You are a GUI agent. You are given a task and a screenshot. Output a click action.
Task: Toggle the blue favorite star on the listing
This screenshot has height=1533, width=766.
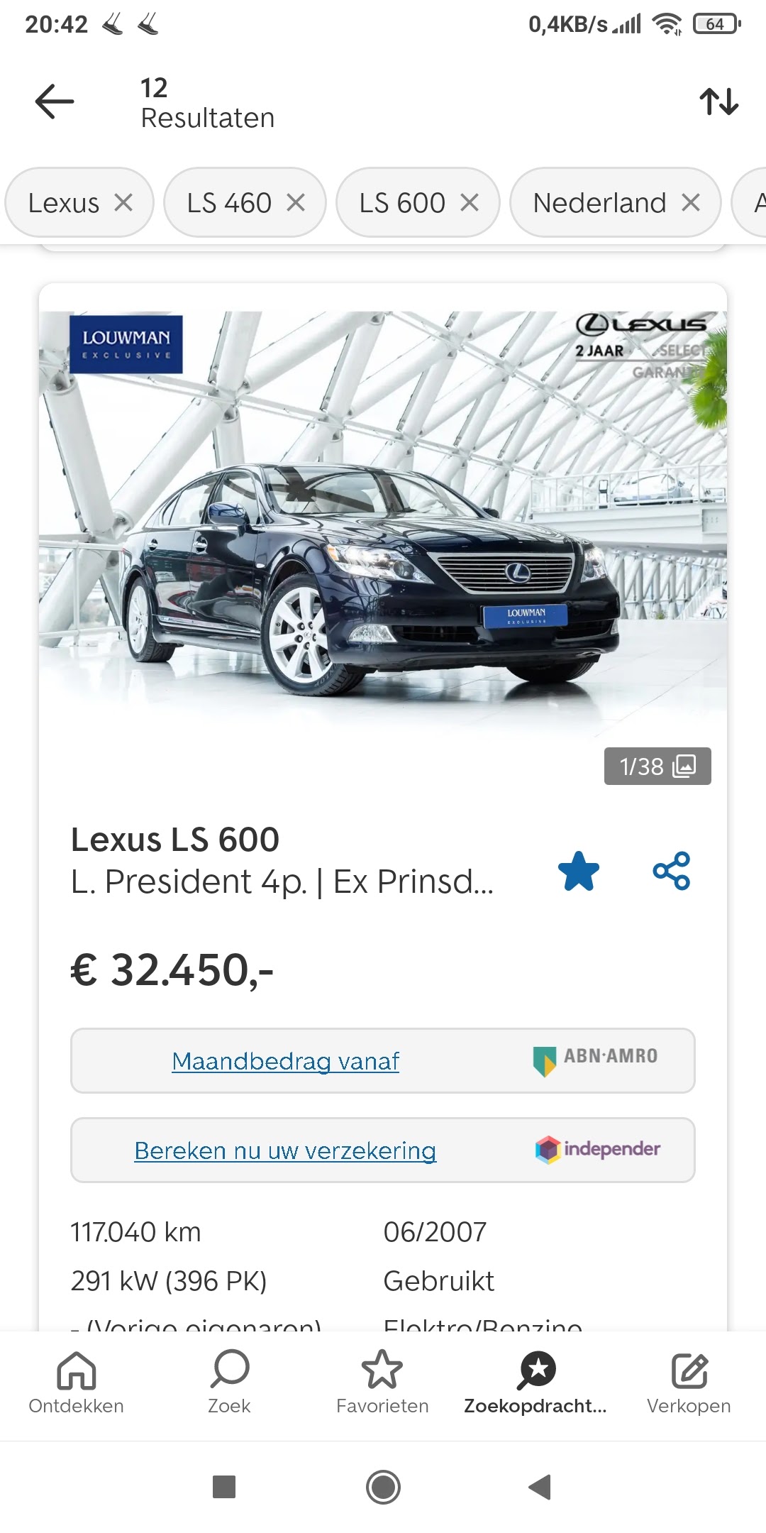tap(579, 871)
